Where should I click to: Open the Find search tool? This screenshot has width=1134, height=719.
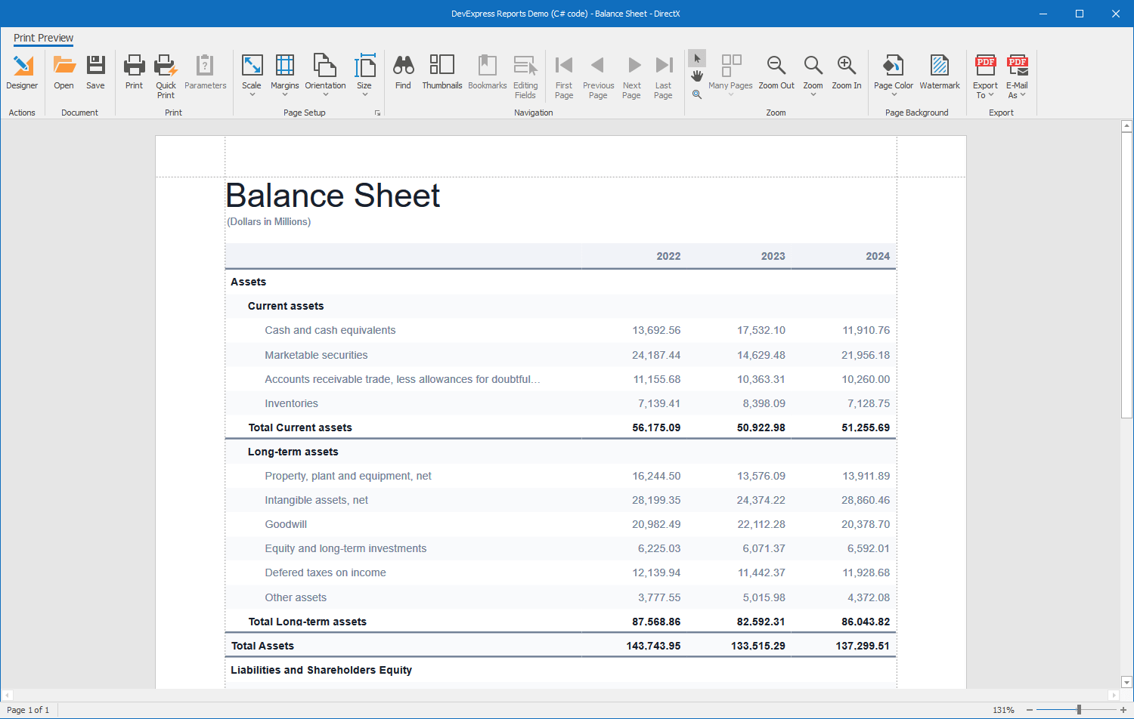click(x=403, y=72)
